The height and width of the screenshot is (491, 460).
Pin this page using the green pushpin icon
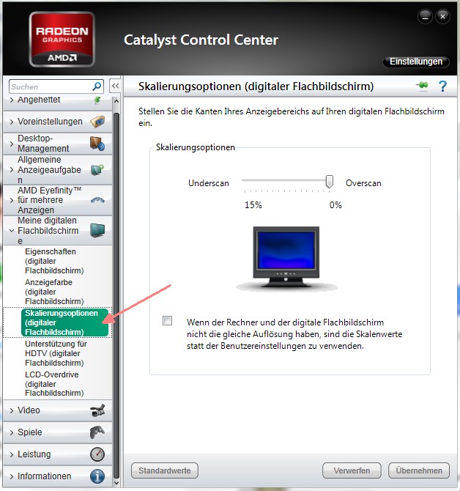click(x=422, y=86)
